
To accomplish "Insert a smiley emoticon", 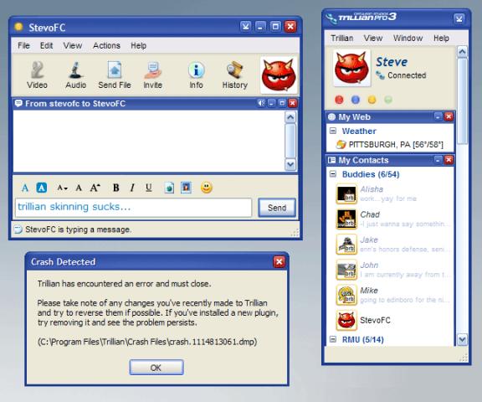I will point(206,188).
